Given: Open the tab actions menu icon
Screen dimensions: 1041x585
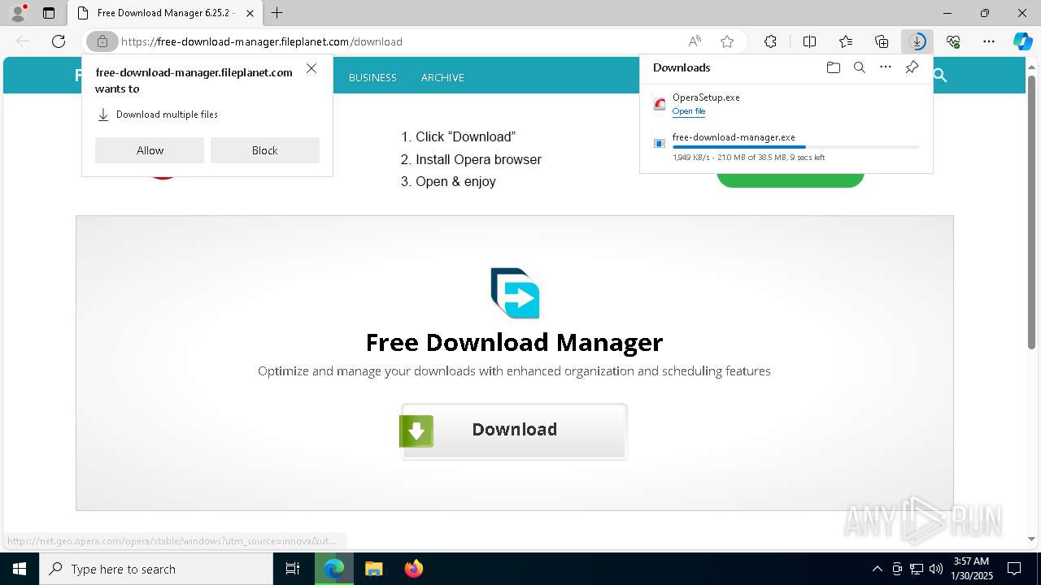Looking at the screenshot, I should click(49, 13).
